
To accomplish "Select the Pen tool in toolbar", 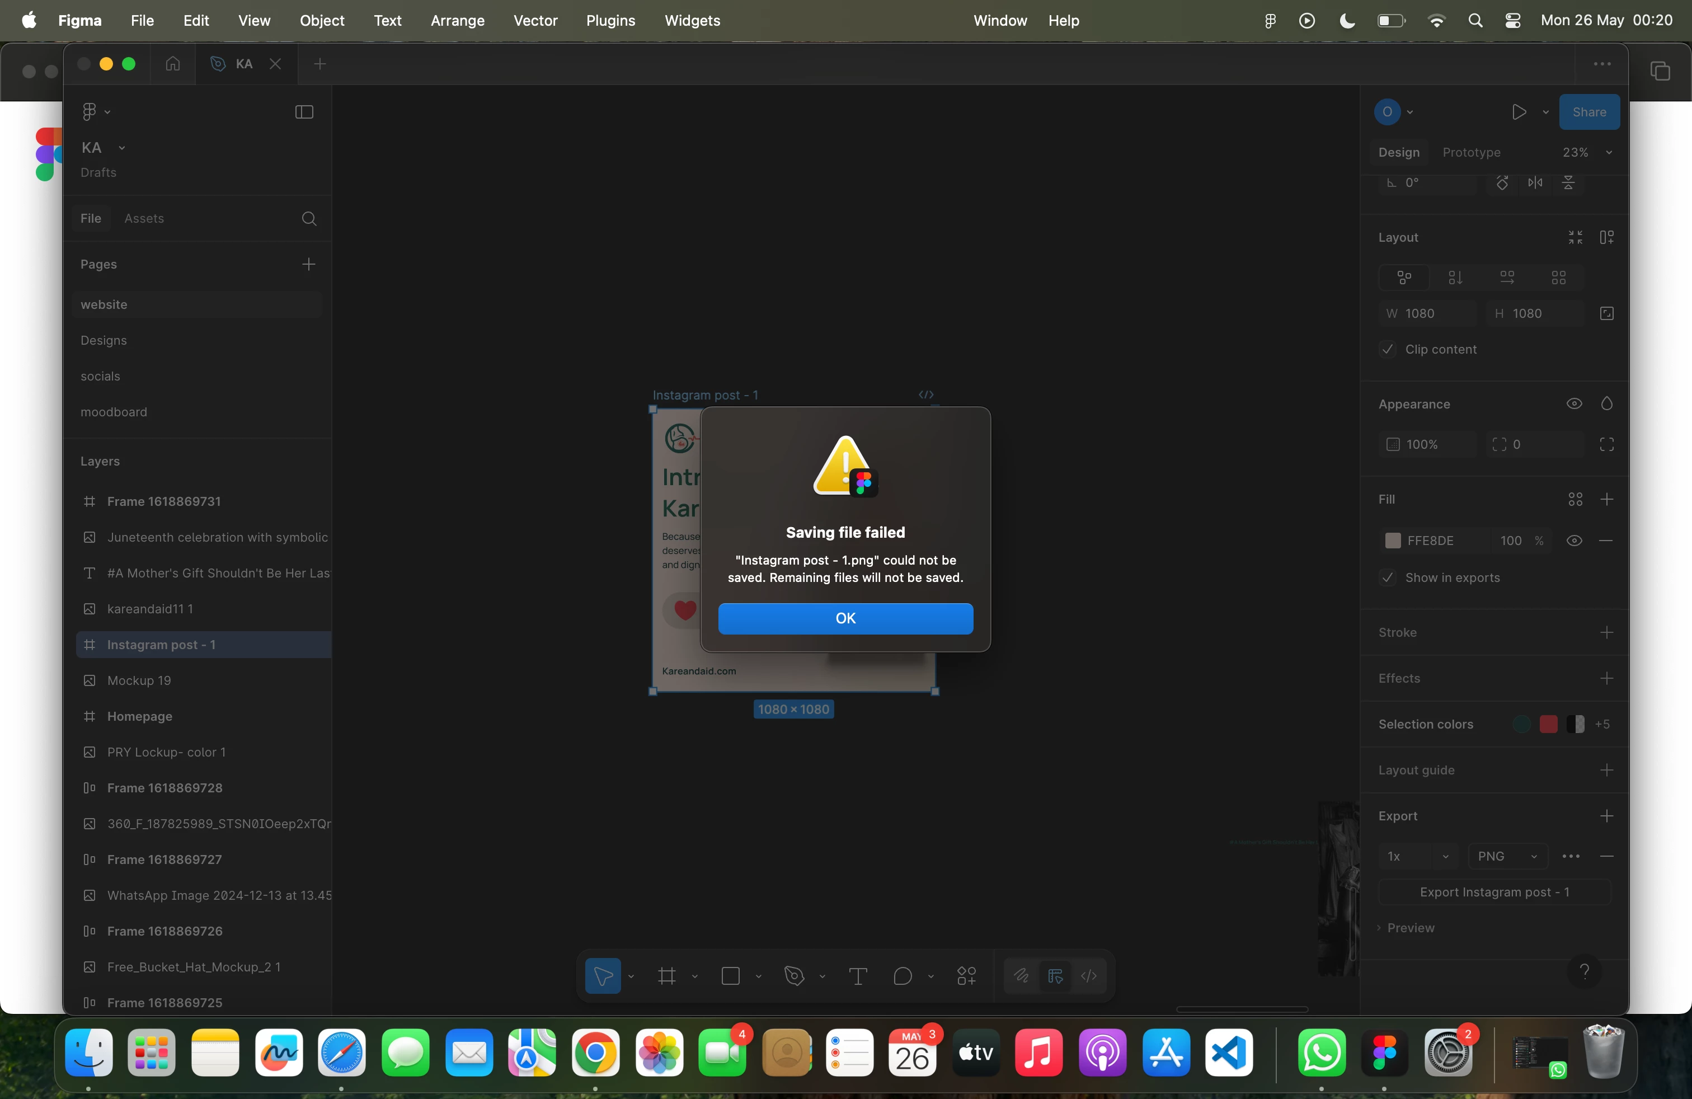I will click(x=794, y=976).
